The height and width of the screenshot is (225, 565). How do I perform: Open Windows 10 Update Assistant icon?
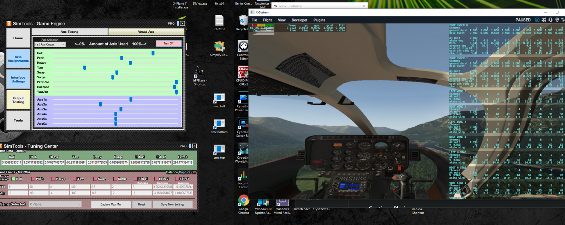click(263, 207)
